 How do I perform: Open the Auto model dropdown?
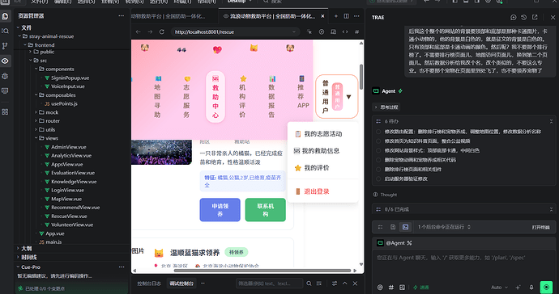click(x=499, y=288)
